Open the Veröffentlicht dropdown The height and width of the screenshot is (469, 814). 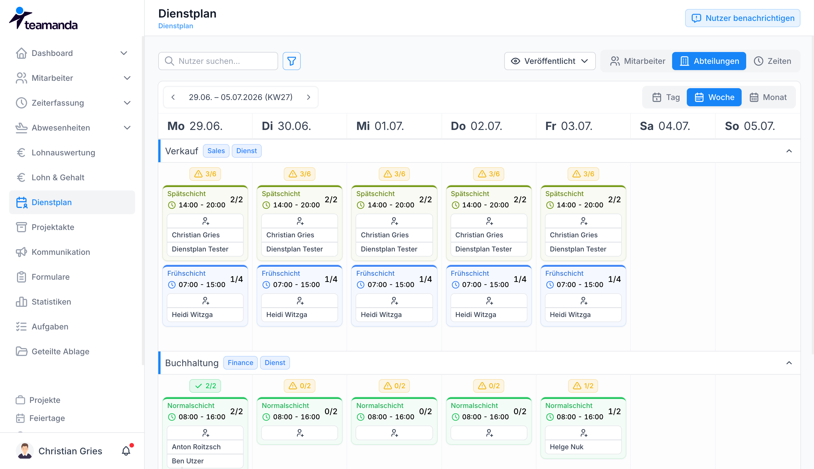pos(549,61)
